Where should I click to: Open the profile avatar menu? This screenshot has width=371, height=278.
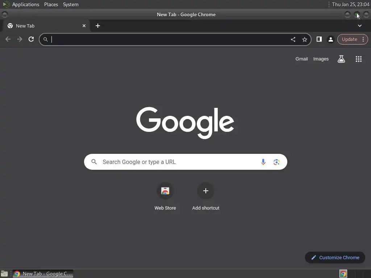point(330,39)
